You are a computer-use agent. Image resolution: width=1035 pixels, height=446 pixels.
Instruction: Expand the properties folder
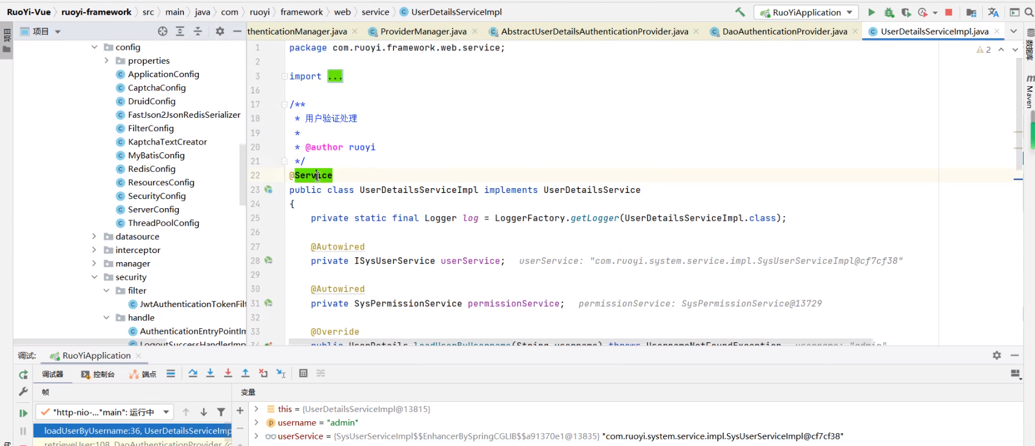(x=107, y=61)
